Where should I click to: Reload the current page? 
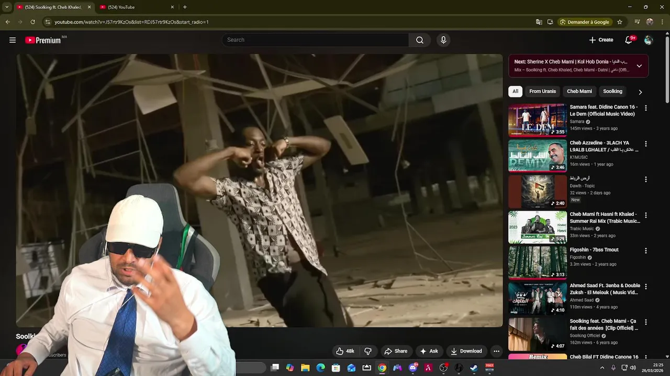tap(32, 22)
